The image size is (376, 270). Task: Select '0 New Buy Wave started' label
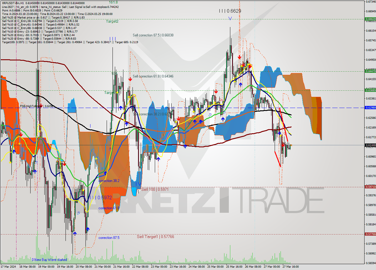49,260
